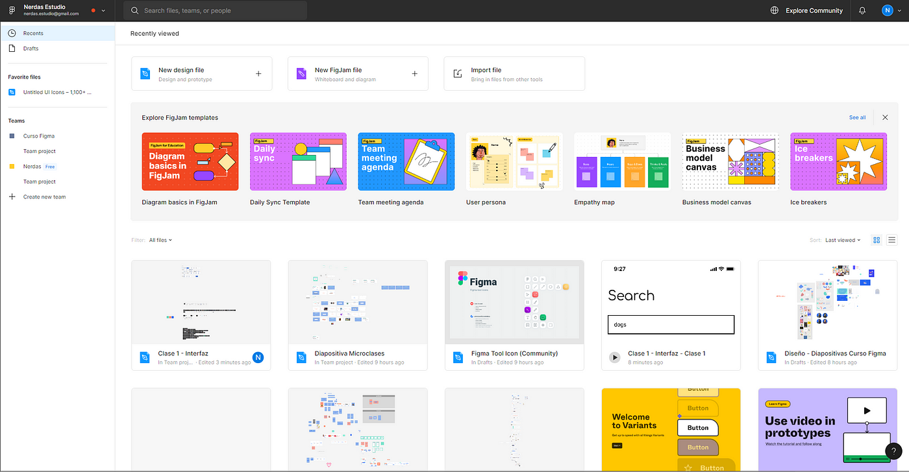Click the N avatar on Clase 1 - Interfaz

click(x=258, y=357)
